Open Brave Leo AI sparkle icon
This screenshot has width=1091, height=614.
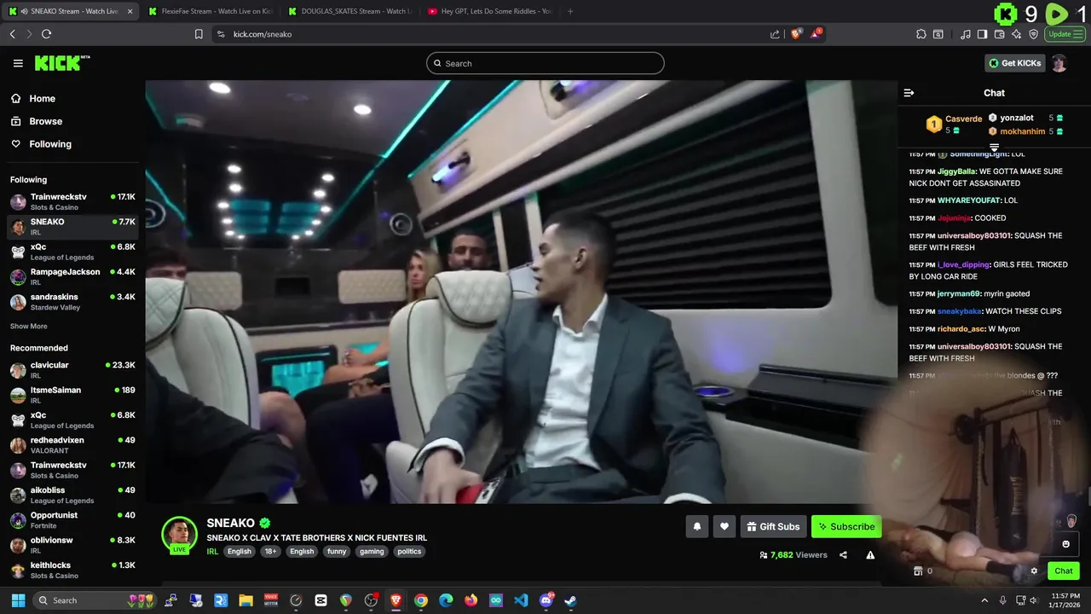pyautogui.click(x=1017, y=34)
